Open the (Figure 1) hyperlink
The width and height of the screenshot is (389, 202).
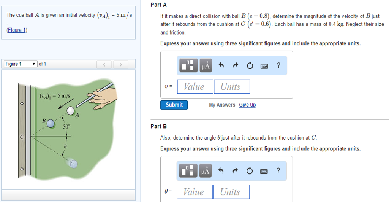click(17, 30)
